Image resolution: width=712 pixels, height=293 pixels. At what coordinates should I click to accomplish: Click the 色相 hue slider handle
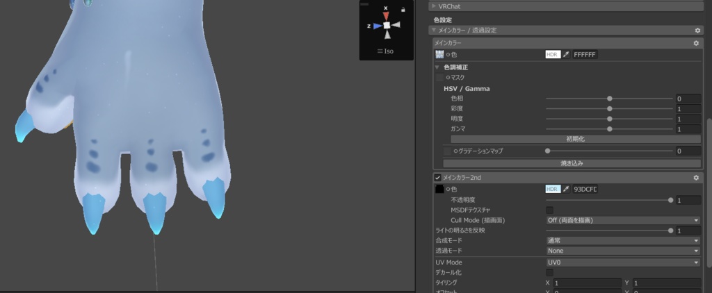(609, 99)
